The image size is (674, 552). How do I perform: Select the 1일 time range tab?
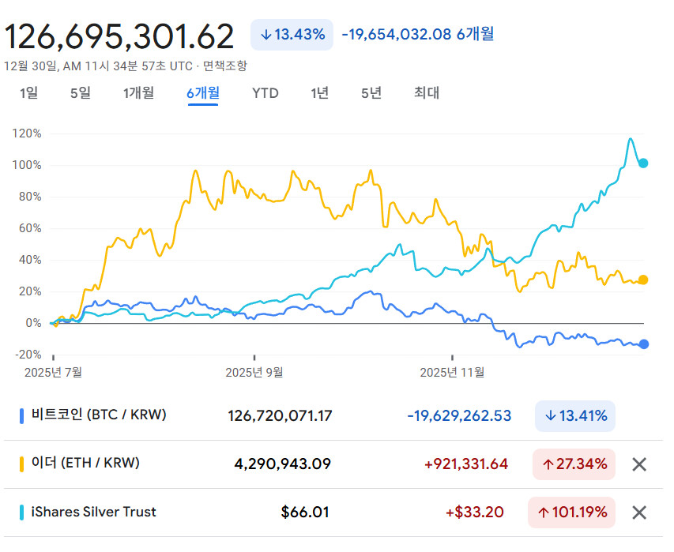(28, 92)
